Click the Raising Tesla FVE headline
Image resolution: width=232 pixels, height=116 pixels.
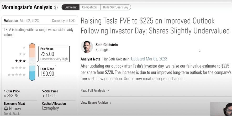tap(155, 26)
